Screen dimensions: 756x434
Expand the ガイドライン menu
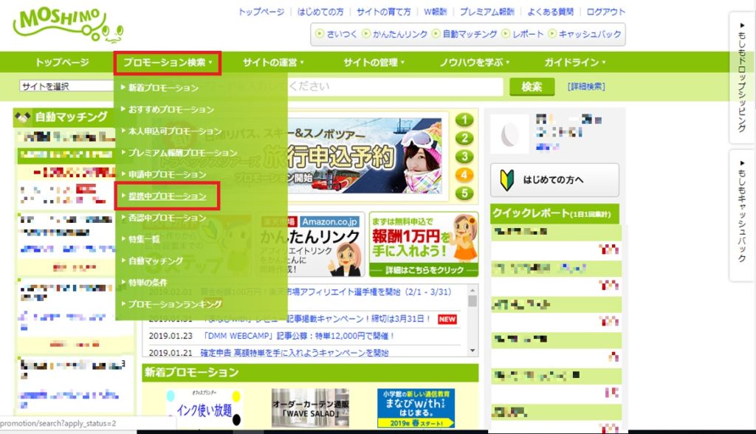click(574, 63)
